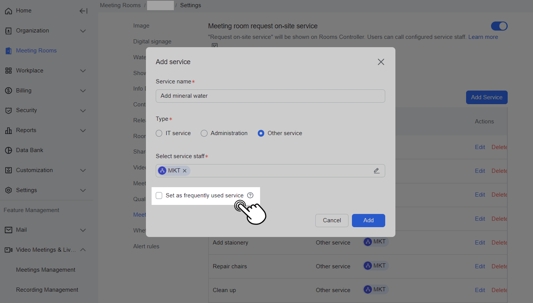
Task: Click the Select service staff field
Action: 270,171
